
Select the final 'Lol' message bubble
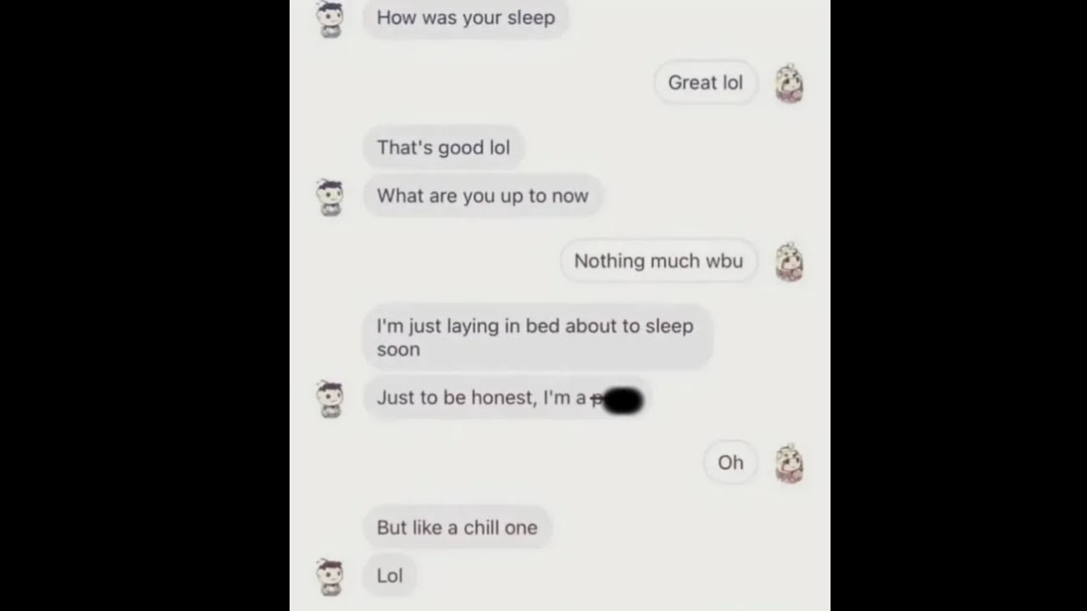click(390, 576)
